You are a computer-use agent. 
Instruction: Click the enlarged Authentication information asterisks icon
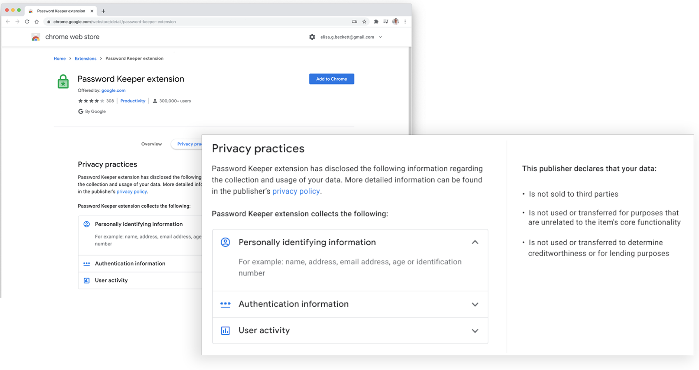point(225,304)
